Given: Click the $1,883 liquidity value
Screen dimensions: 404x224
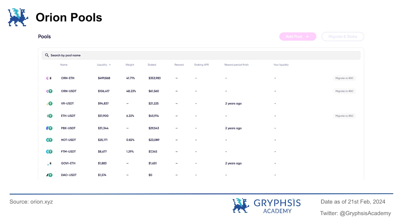Looking at the screenshot, I should [x=102, y=163].
